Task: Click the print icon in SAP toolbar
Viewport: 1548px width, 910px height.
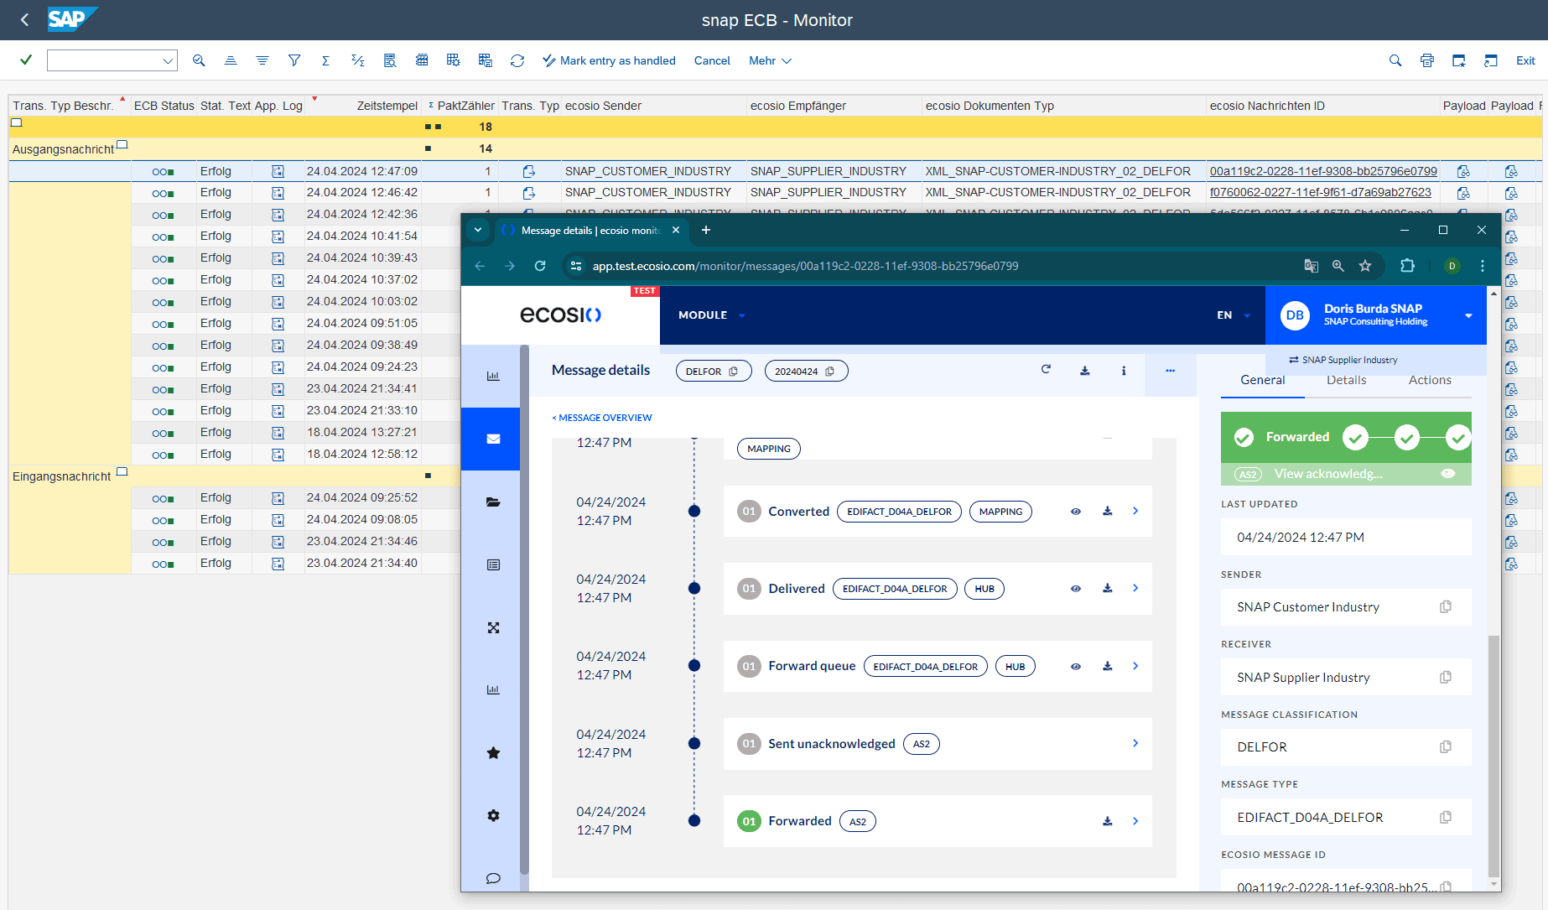Action: [1426, 60]
